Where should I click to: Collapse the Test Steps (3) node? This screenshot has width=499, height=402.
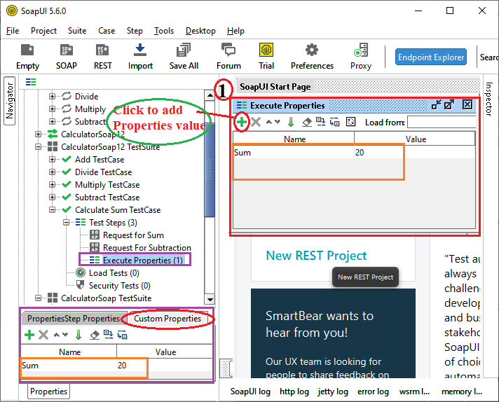click(x=66, y=222)
